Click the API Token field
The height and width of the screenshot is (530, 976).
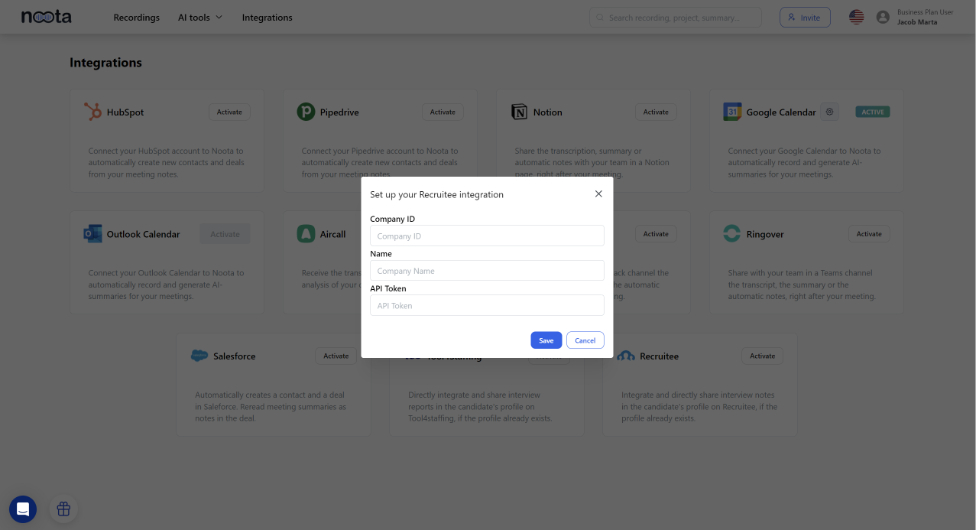487,306
